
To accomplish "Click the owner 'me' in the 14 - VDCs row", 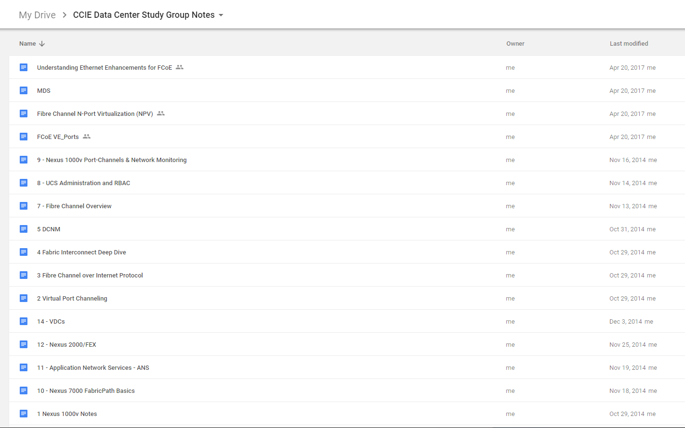I will 510,322.
